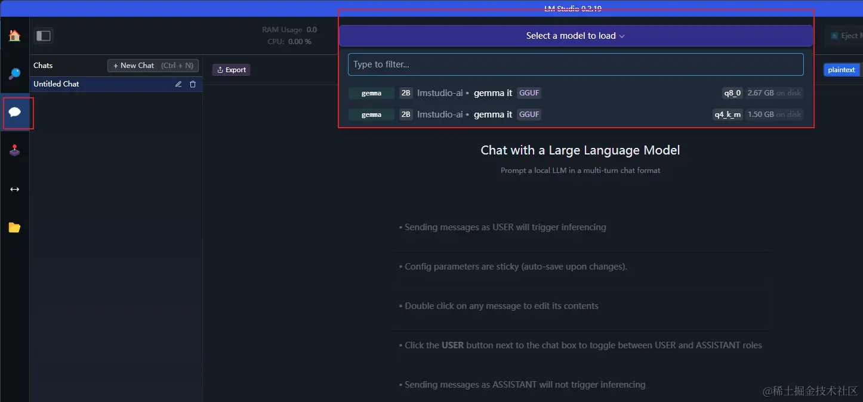
Task: Rename Untitled Chat with pencil icon
Action: click(x=178, y=84)
